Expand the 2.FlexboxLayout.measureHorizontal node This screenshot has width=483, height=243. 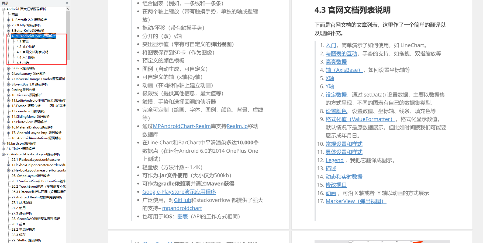pos(9,170)
